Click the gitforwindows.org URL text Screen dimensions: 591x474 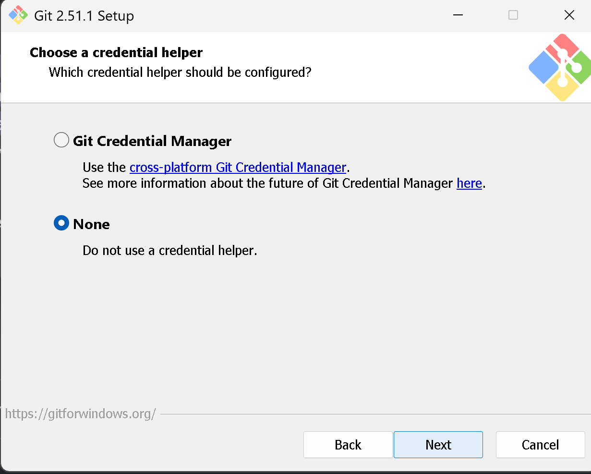click(80, 414)
